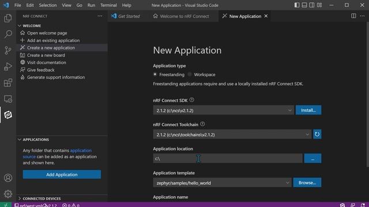Image resolution: width=369 pixels, height=207 pixels.
Task: Open the Selection menu
Action: [48, 5]
